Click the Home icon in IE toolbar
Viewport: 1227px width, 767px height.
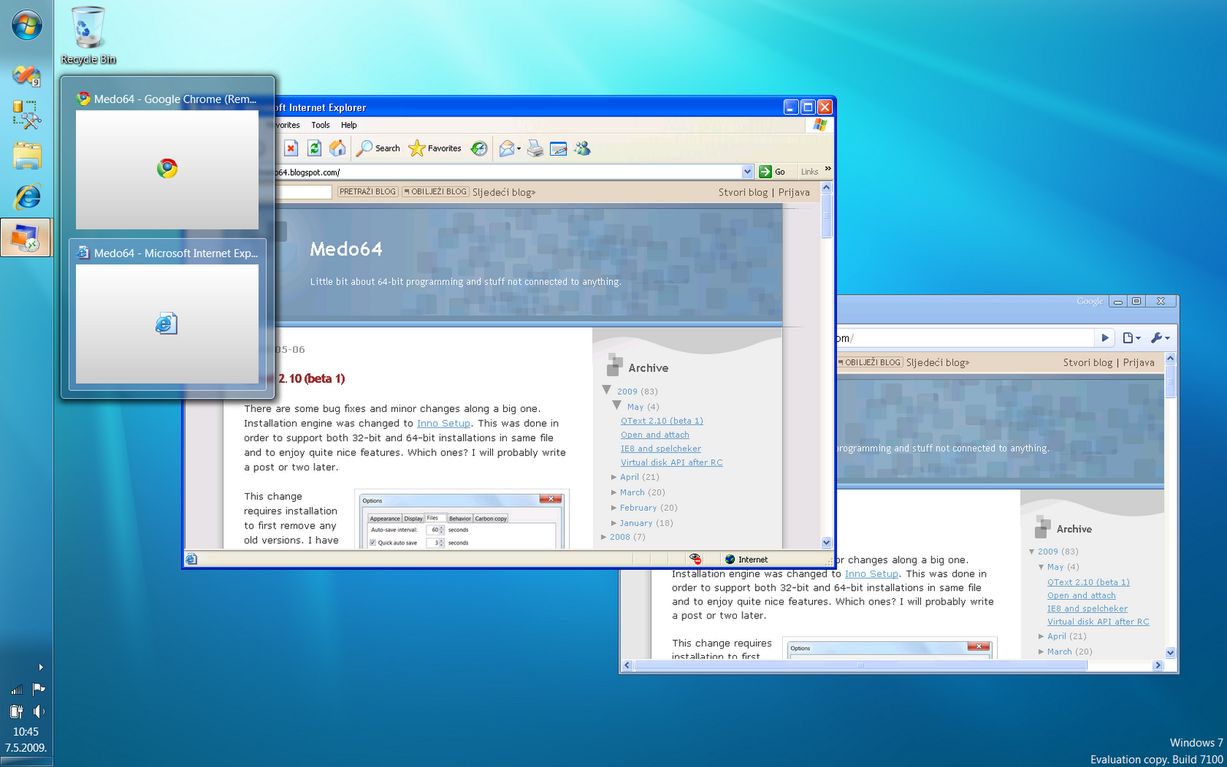[x=337, y=148]
